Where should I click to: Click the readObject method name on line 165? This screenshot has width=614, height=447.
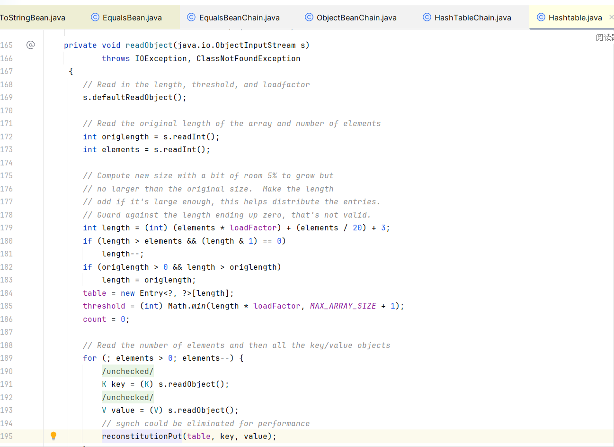[149, 45]
